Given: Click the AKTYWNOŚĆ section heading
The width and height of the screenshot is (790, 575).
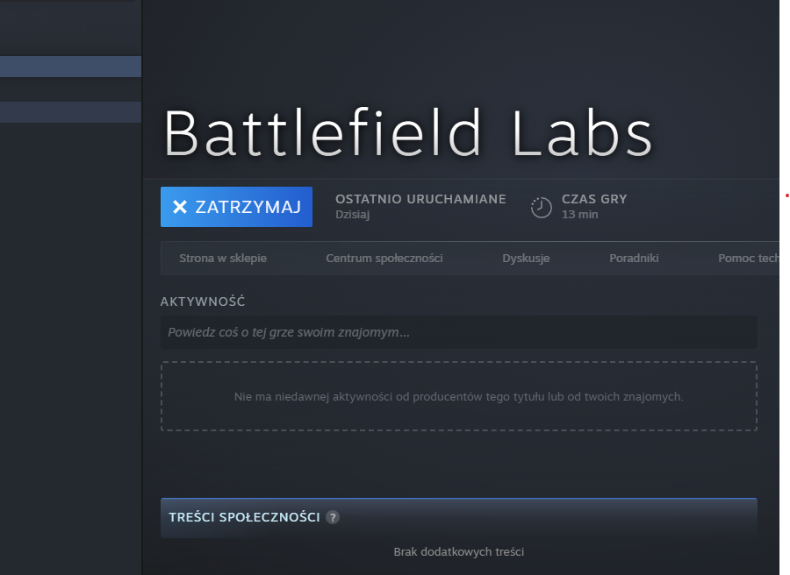Looking at the screenshot, I should [x=203, y=302].
